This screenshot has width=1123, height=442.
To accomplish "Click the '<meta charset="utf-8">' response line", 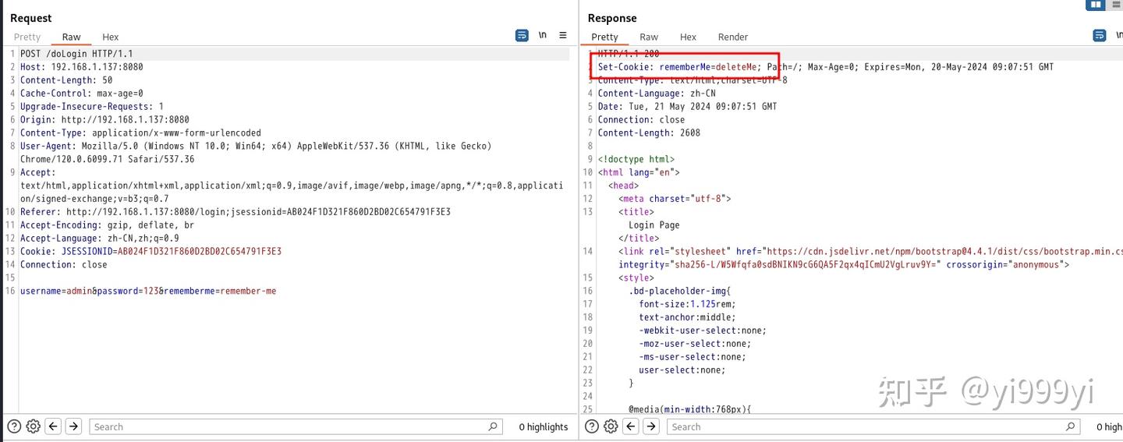I will click(x=675, y=199).
